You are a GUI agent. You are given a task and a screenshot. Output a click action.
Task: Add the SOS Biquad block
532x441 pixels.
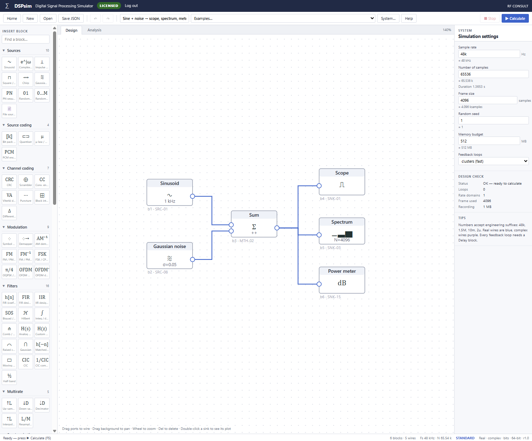[x=9, y=315]
